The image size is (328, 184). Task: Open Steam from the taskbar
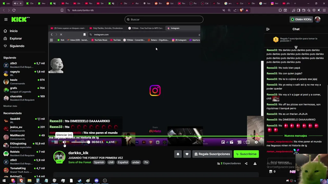[x=80, y=181]
